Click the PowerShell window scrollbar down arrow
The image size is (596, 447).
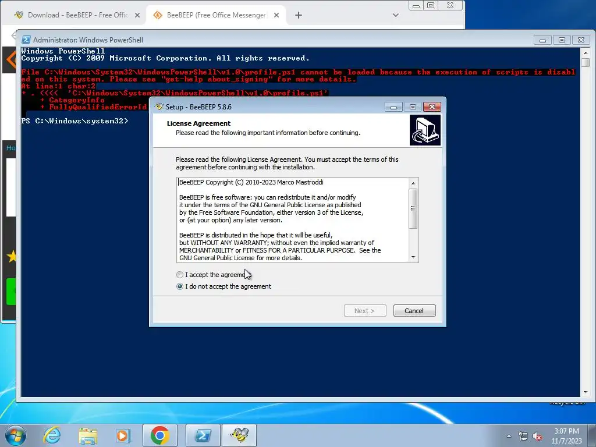coord(586,392)
